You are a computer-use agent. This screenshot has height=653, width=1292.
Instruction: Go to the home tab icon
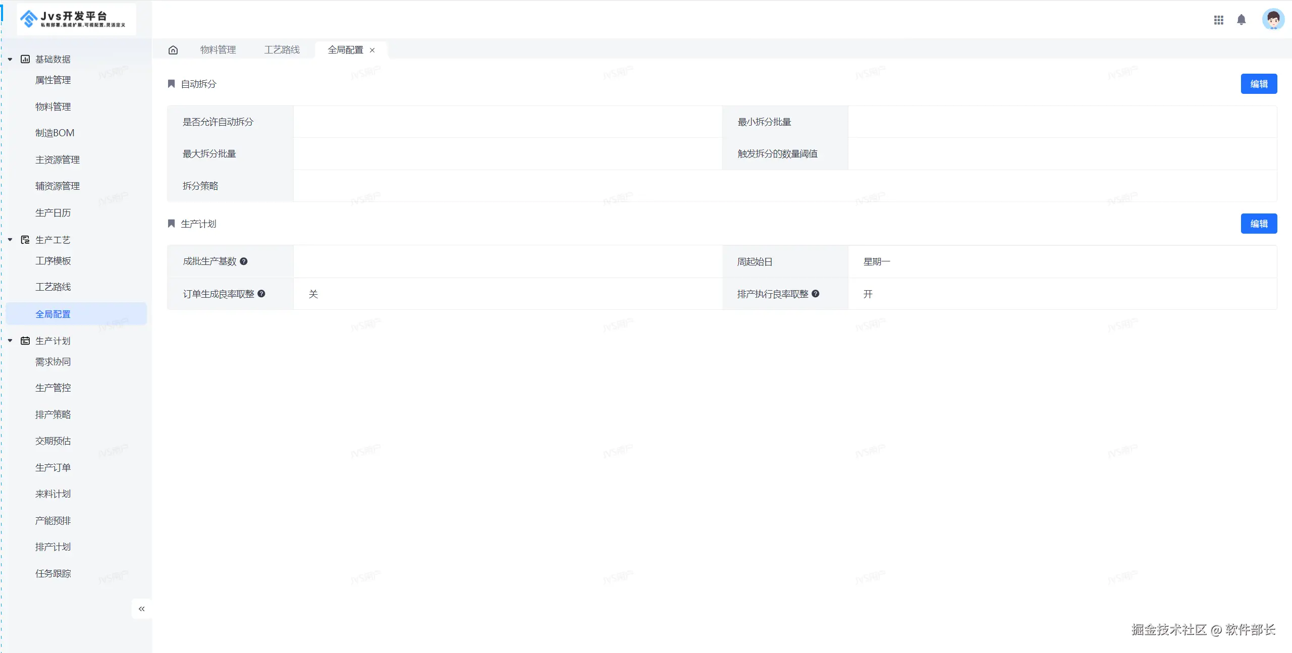173,50
